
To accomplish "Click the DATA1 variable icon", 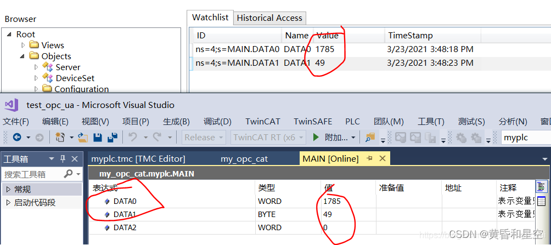I will (x=107, y=214).
